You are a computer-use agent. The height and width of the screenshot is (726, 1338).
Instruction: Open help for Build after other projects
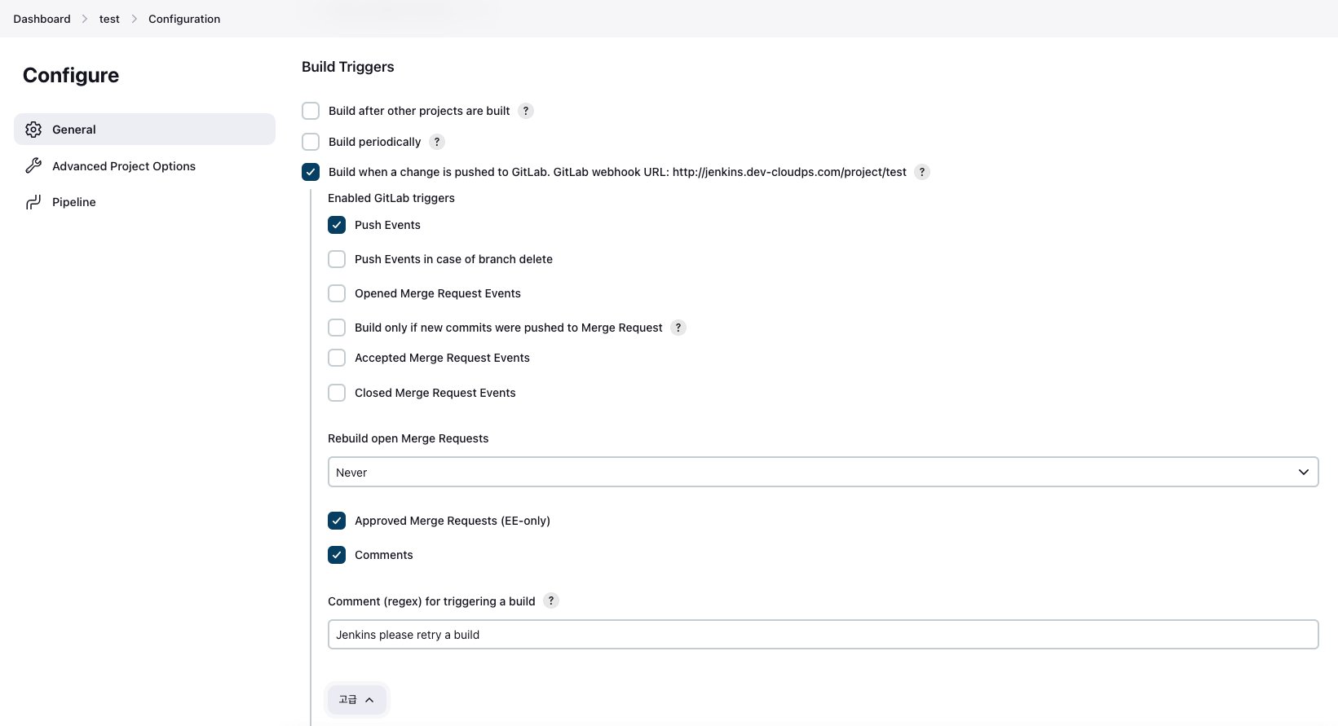526,111
